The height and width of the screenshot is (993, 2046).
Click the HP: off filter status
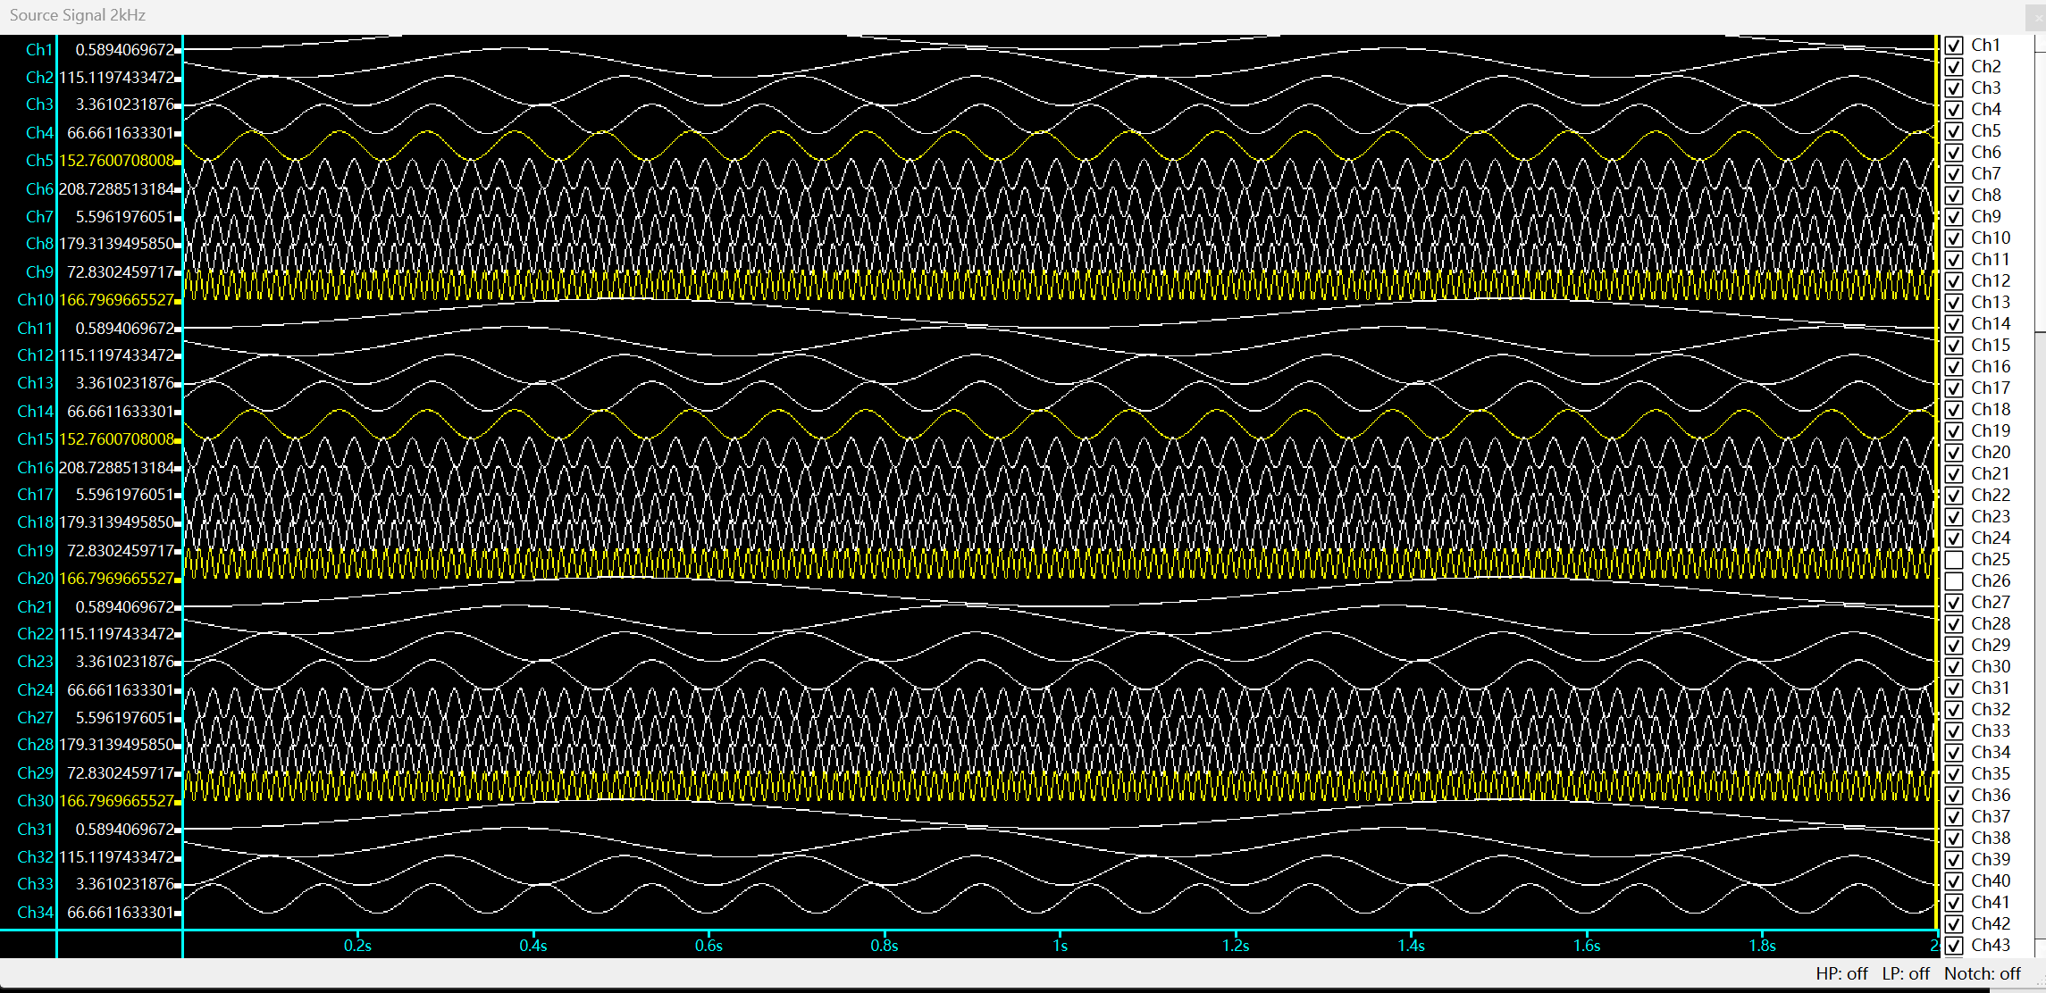coord(1841,973)
